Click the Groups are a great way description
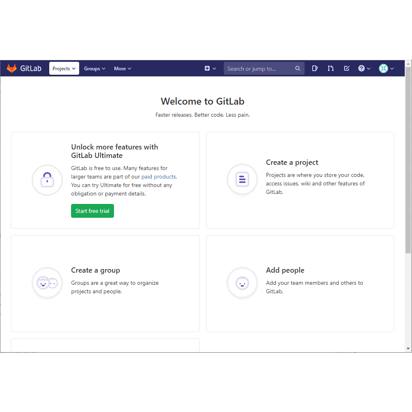Image resolution: width=412 pixels, height=412 pixels. (115, 287)
